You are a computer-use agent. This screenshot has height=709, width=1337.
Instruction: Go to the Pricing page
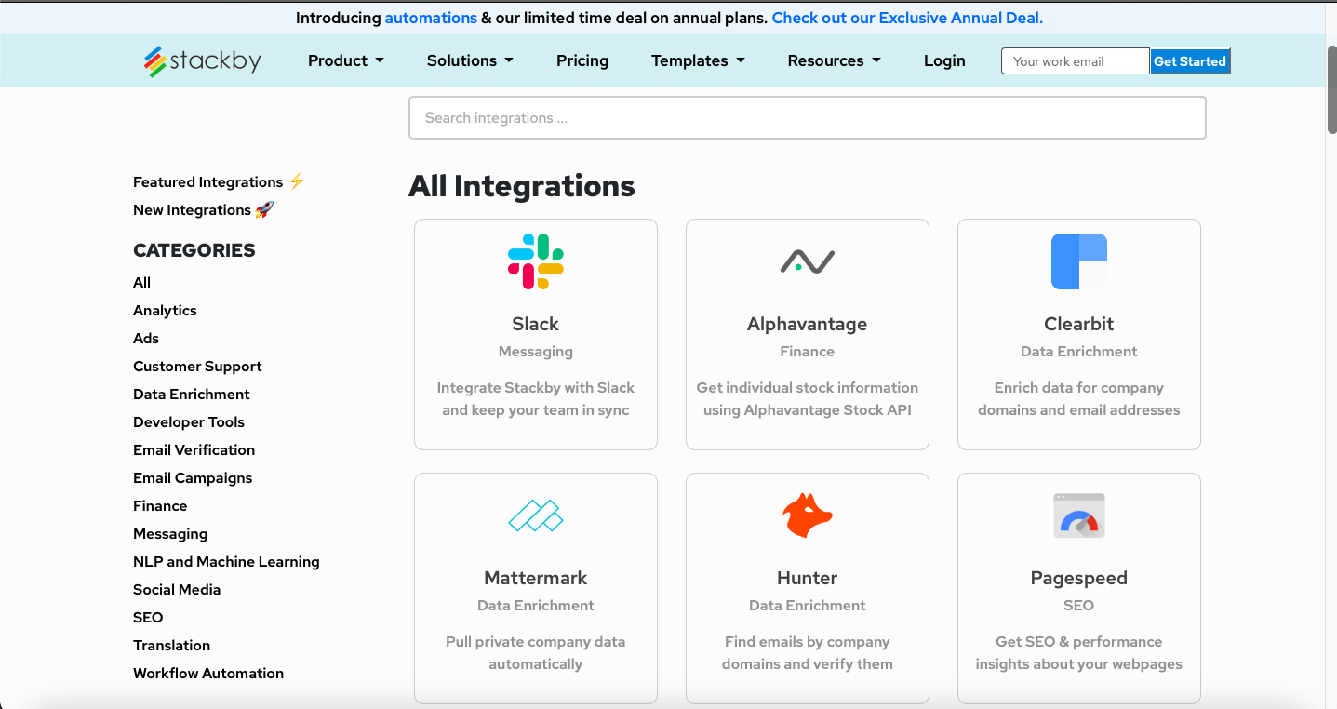point(582,60)
